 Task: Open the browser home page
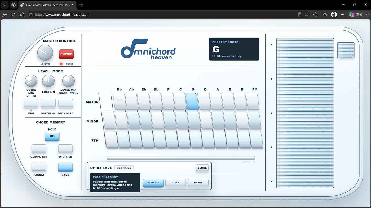tap(22, 15)
